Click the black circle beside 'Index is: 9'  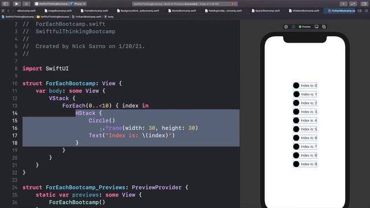(x=296, y=164)
